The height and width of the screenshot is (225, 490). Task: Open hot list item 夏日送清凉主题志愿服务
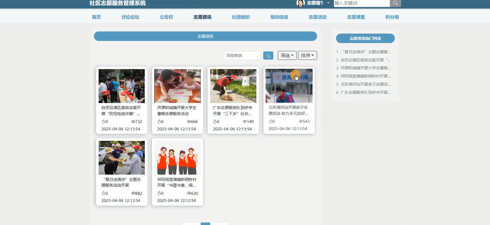tap(366, 52)
